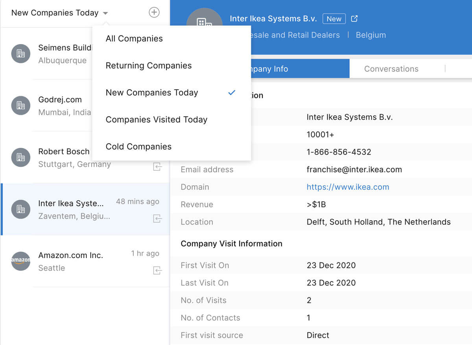
Task: Click the Amazon logo avatar
Action: pyautogui.click(x=21, y=261)
